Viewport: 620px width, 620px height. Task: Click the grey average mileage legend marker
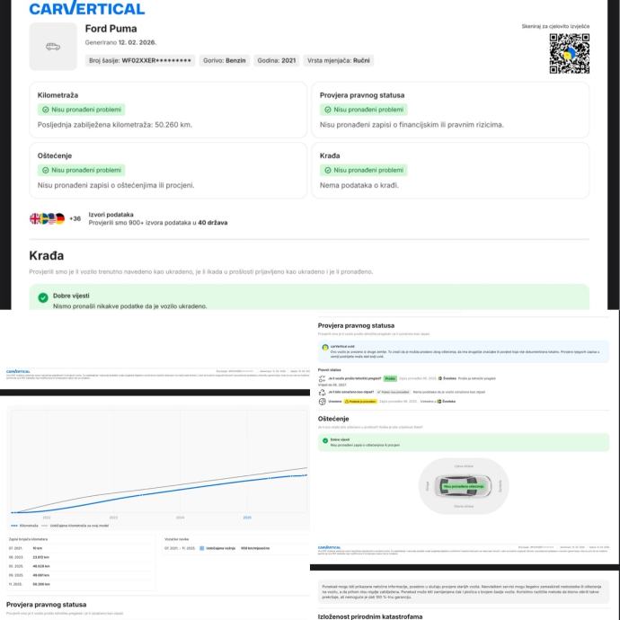44,526
